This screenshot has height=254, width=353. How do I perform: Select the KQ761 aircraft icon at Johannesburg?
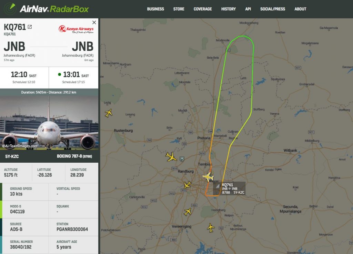208,176
